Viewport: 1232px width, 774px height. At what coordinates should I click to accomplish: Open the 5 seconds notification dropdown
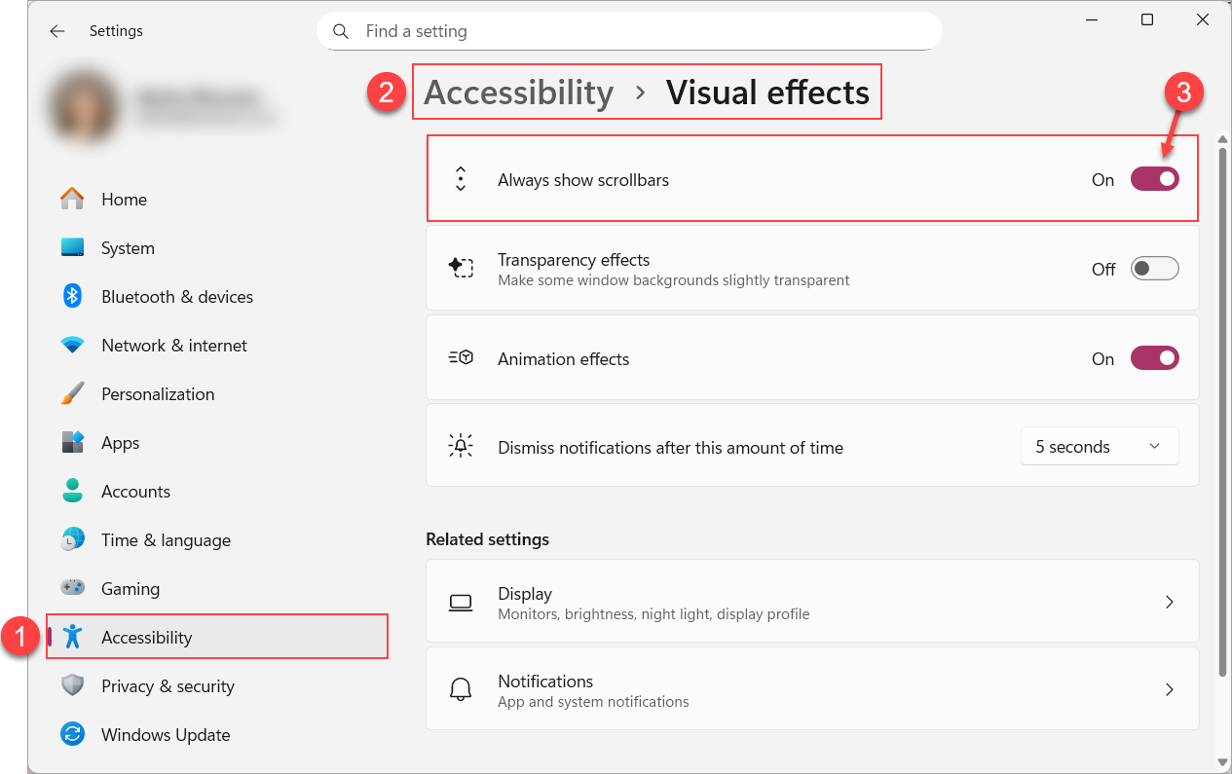[x=1099, y=447]
